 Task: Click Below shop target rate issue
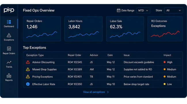tap(136, 84)
